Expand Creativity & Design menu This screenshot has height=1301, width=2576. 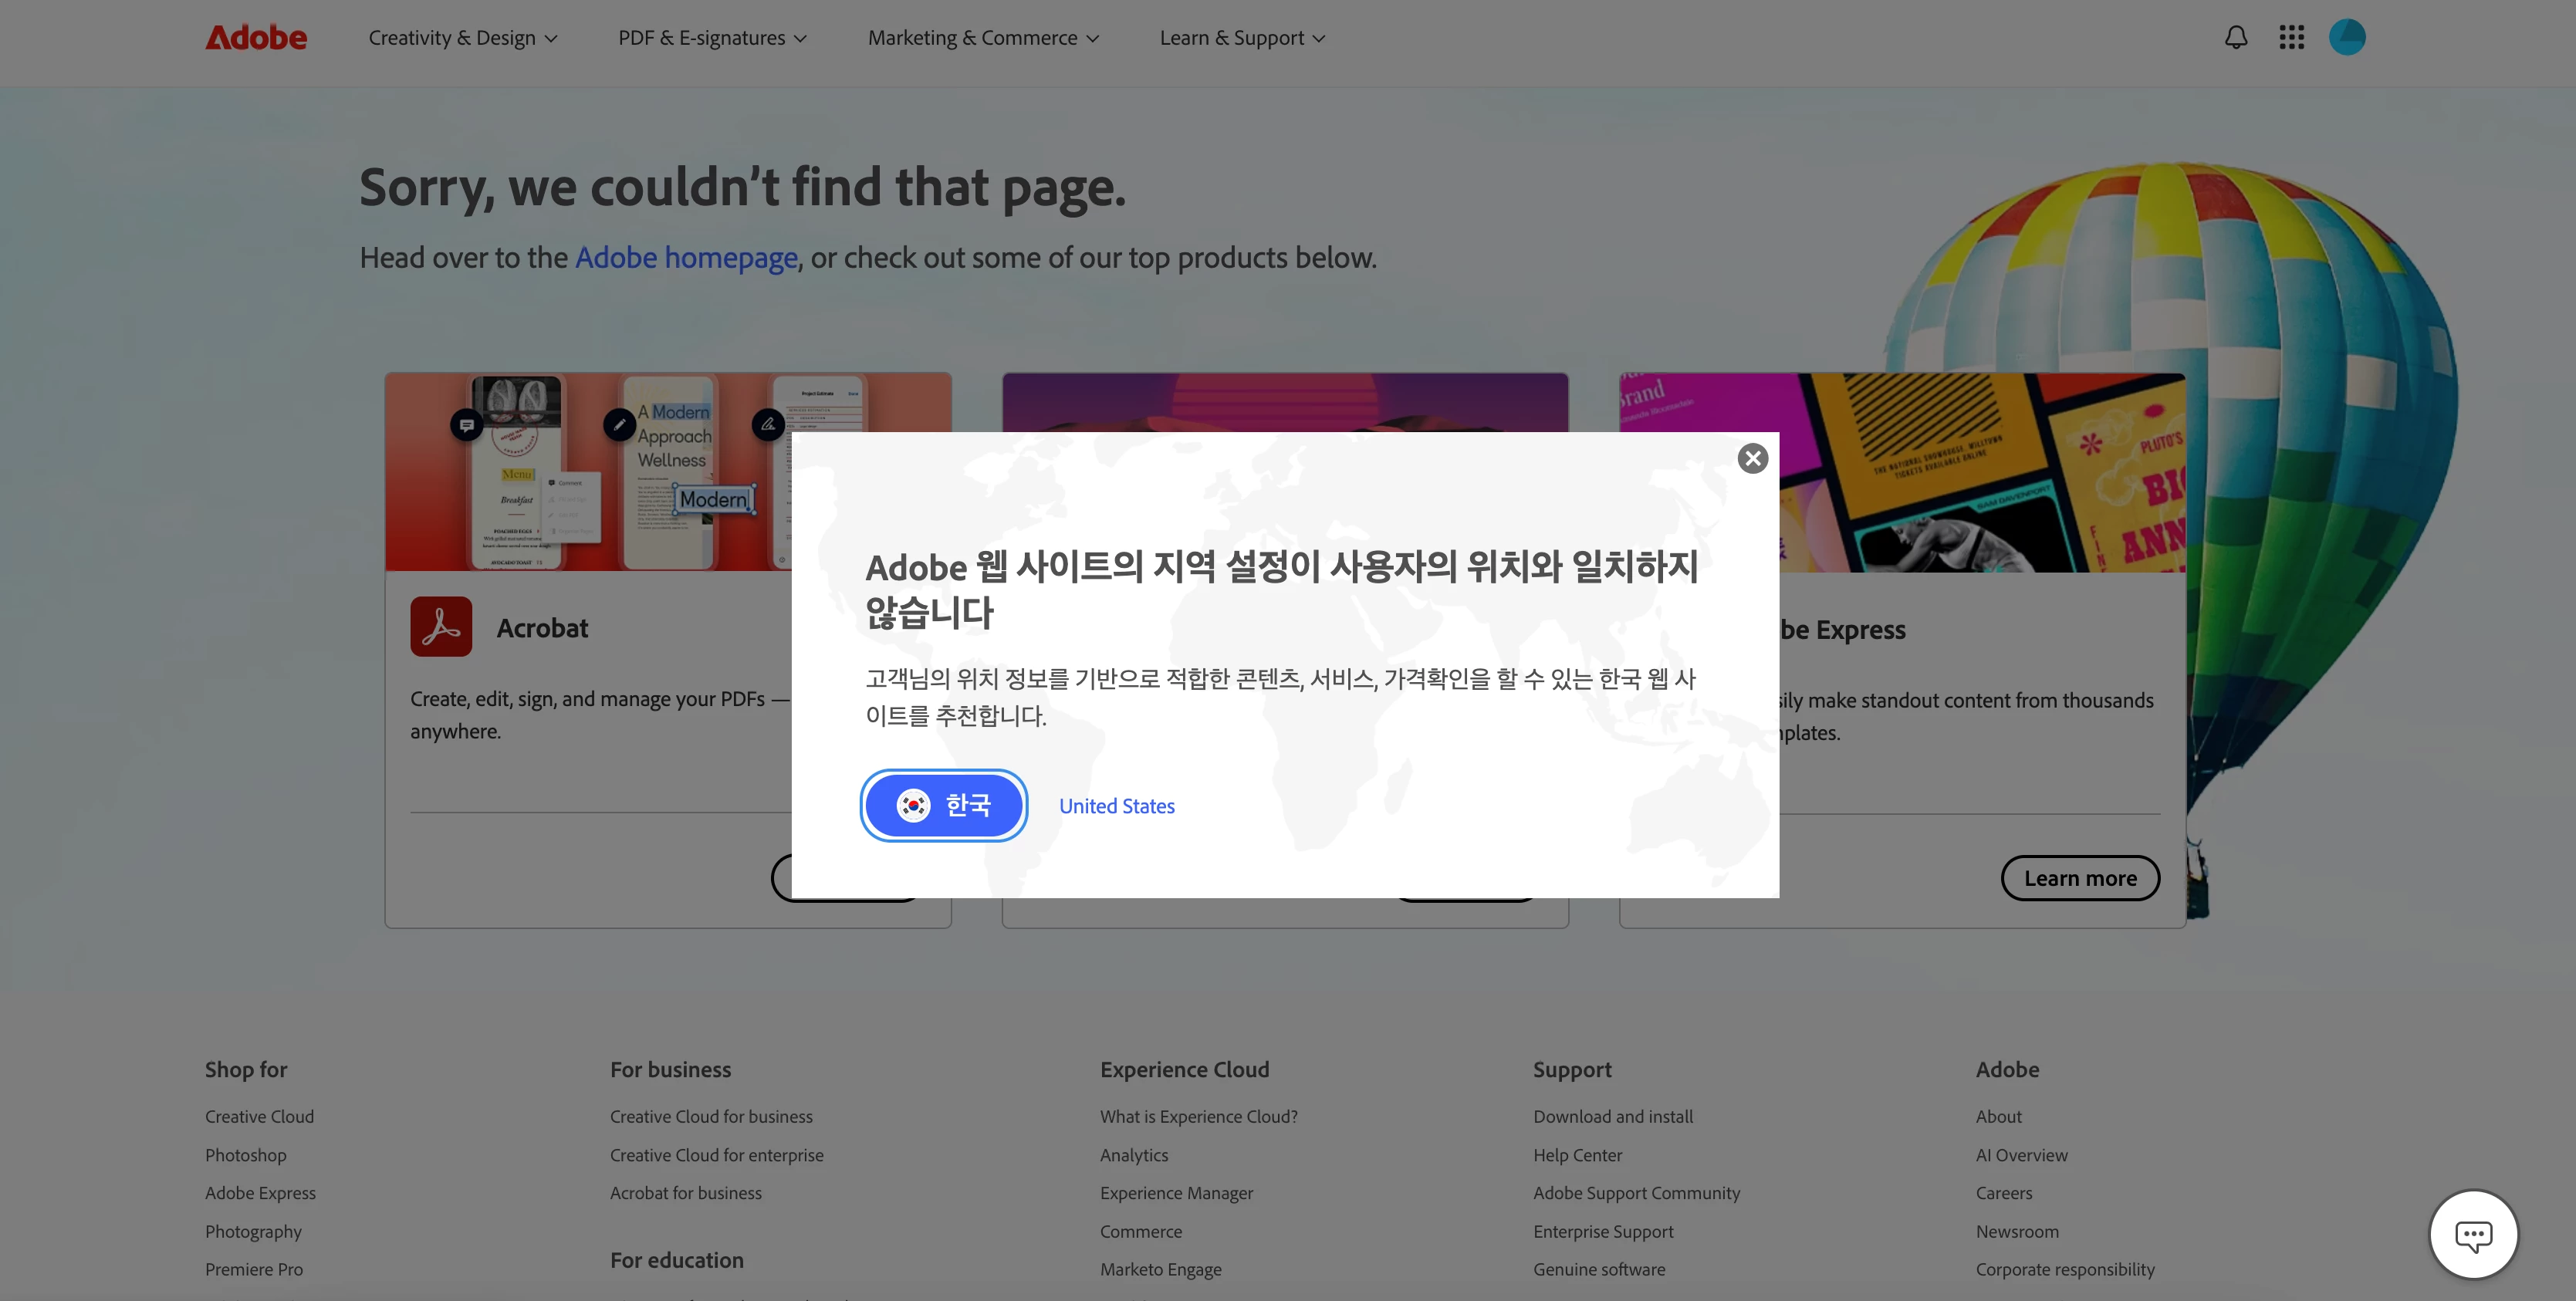click(463, 38)
